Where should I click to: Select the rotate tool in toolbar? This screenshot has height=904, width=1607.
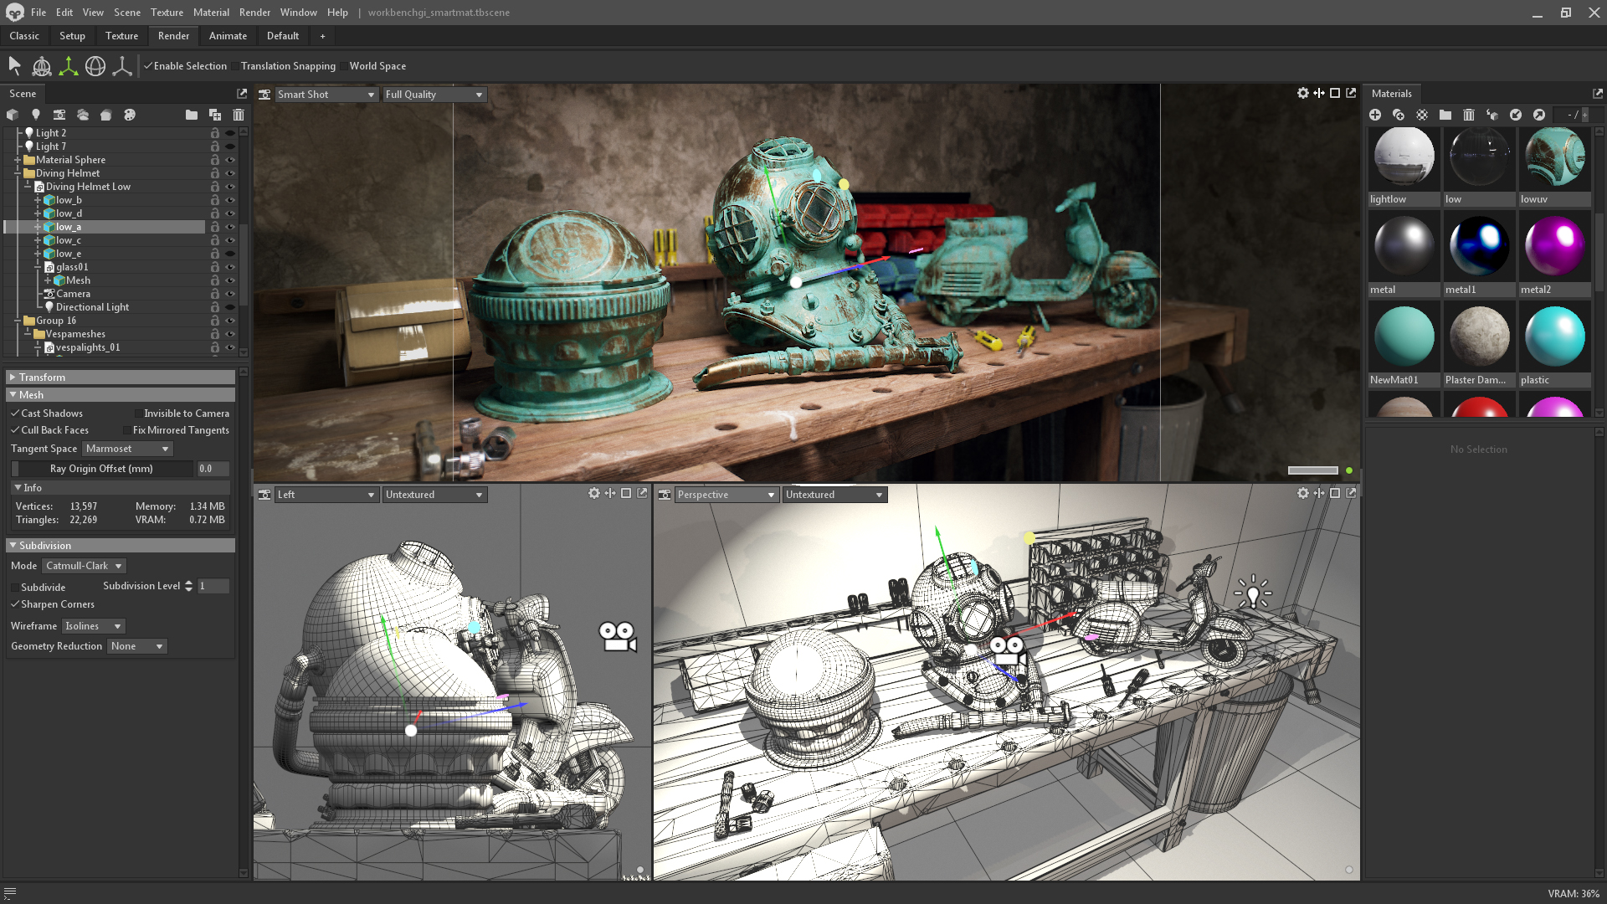(x=96, y=66)
